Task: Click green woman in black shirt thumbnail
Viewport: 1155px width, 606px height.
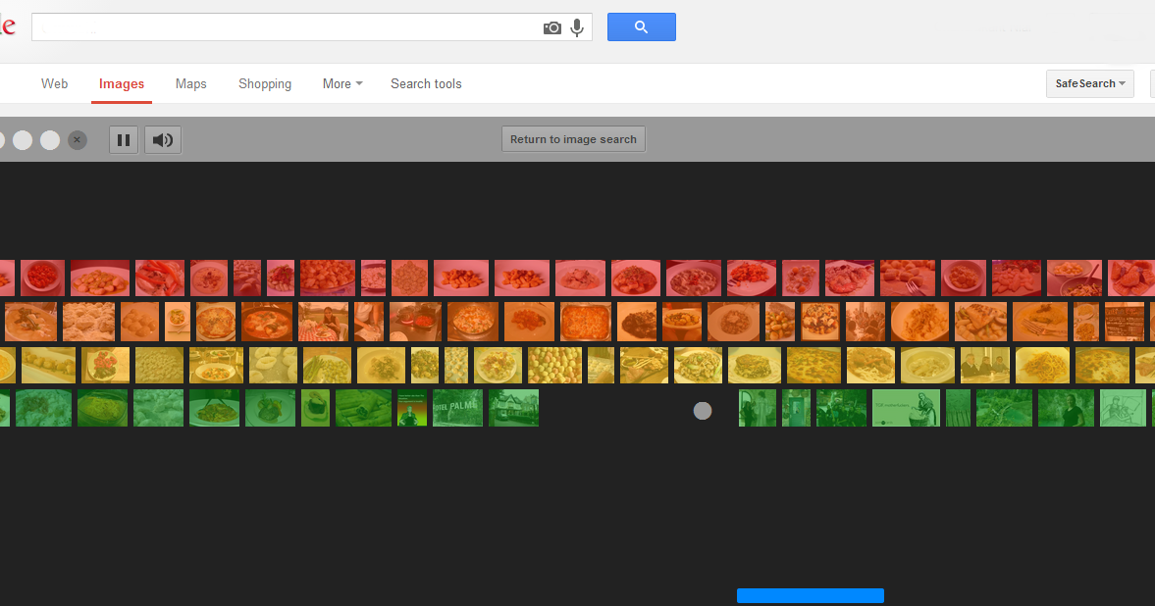Action: 1066,408
